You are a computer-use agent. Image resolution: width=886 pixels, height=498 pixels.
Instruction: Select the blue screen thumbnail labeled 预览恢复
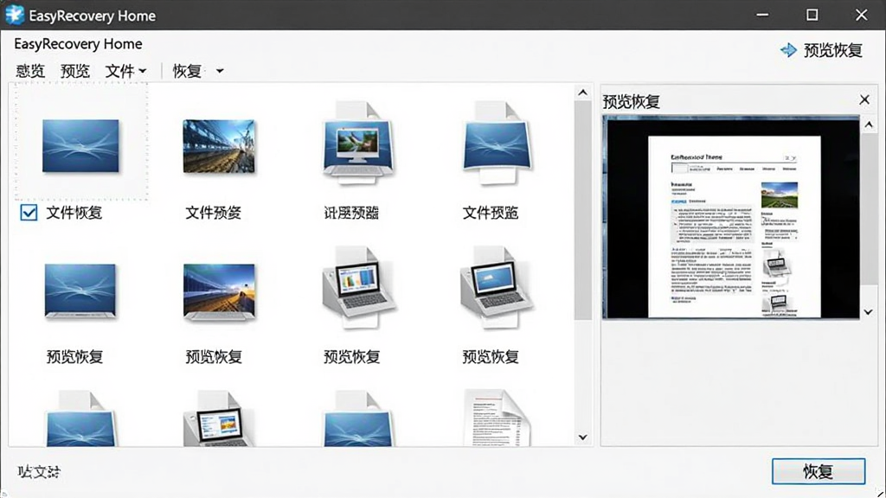pos(80,290)
